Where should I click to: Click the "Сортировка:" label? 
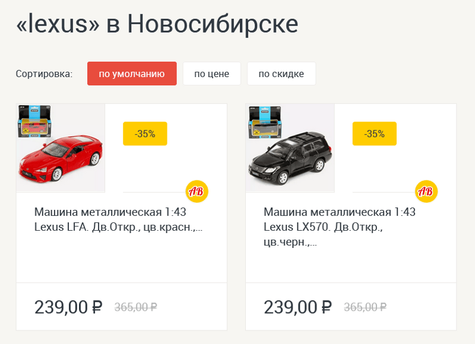pos(44,74)
